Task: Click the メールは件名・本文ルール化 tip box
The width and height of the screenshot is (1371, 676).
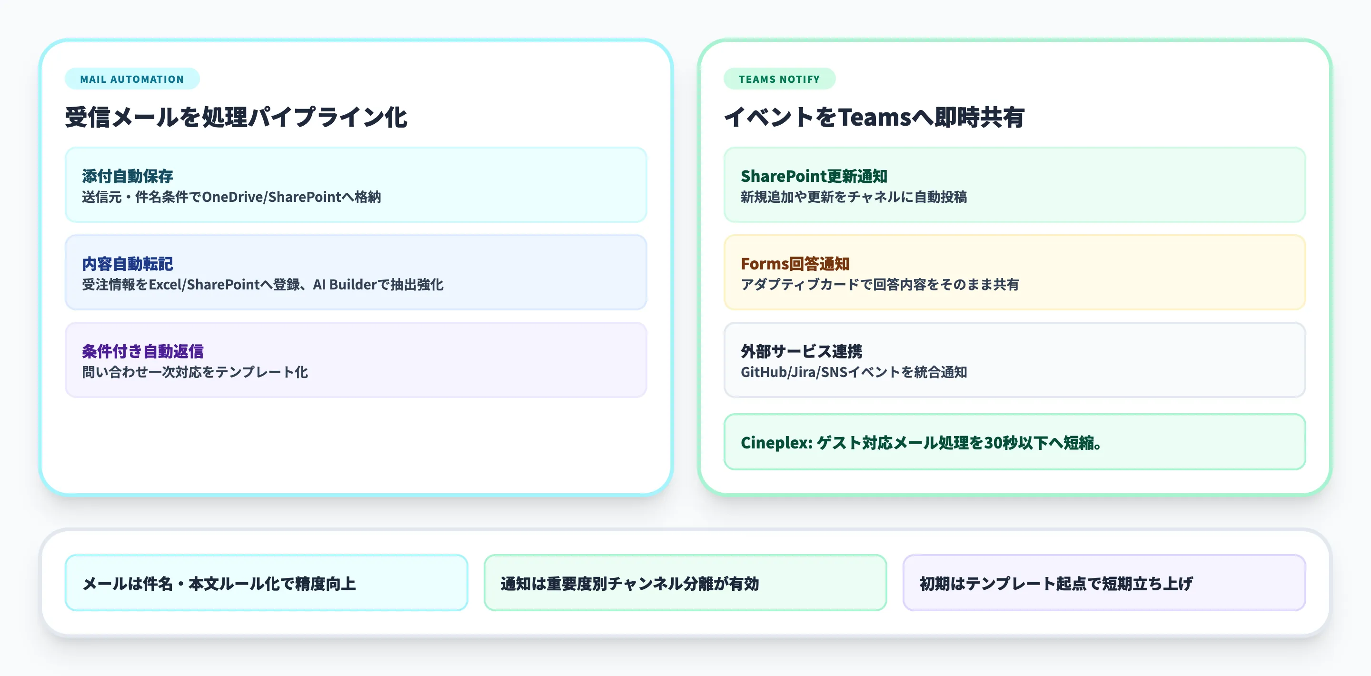Action: click(x=266, y=583)
